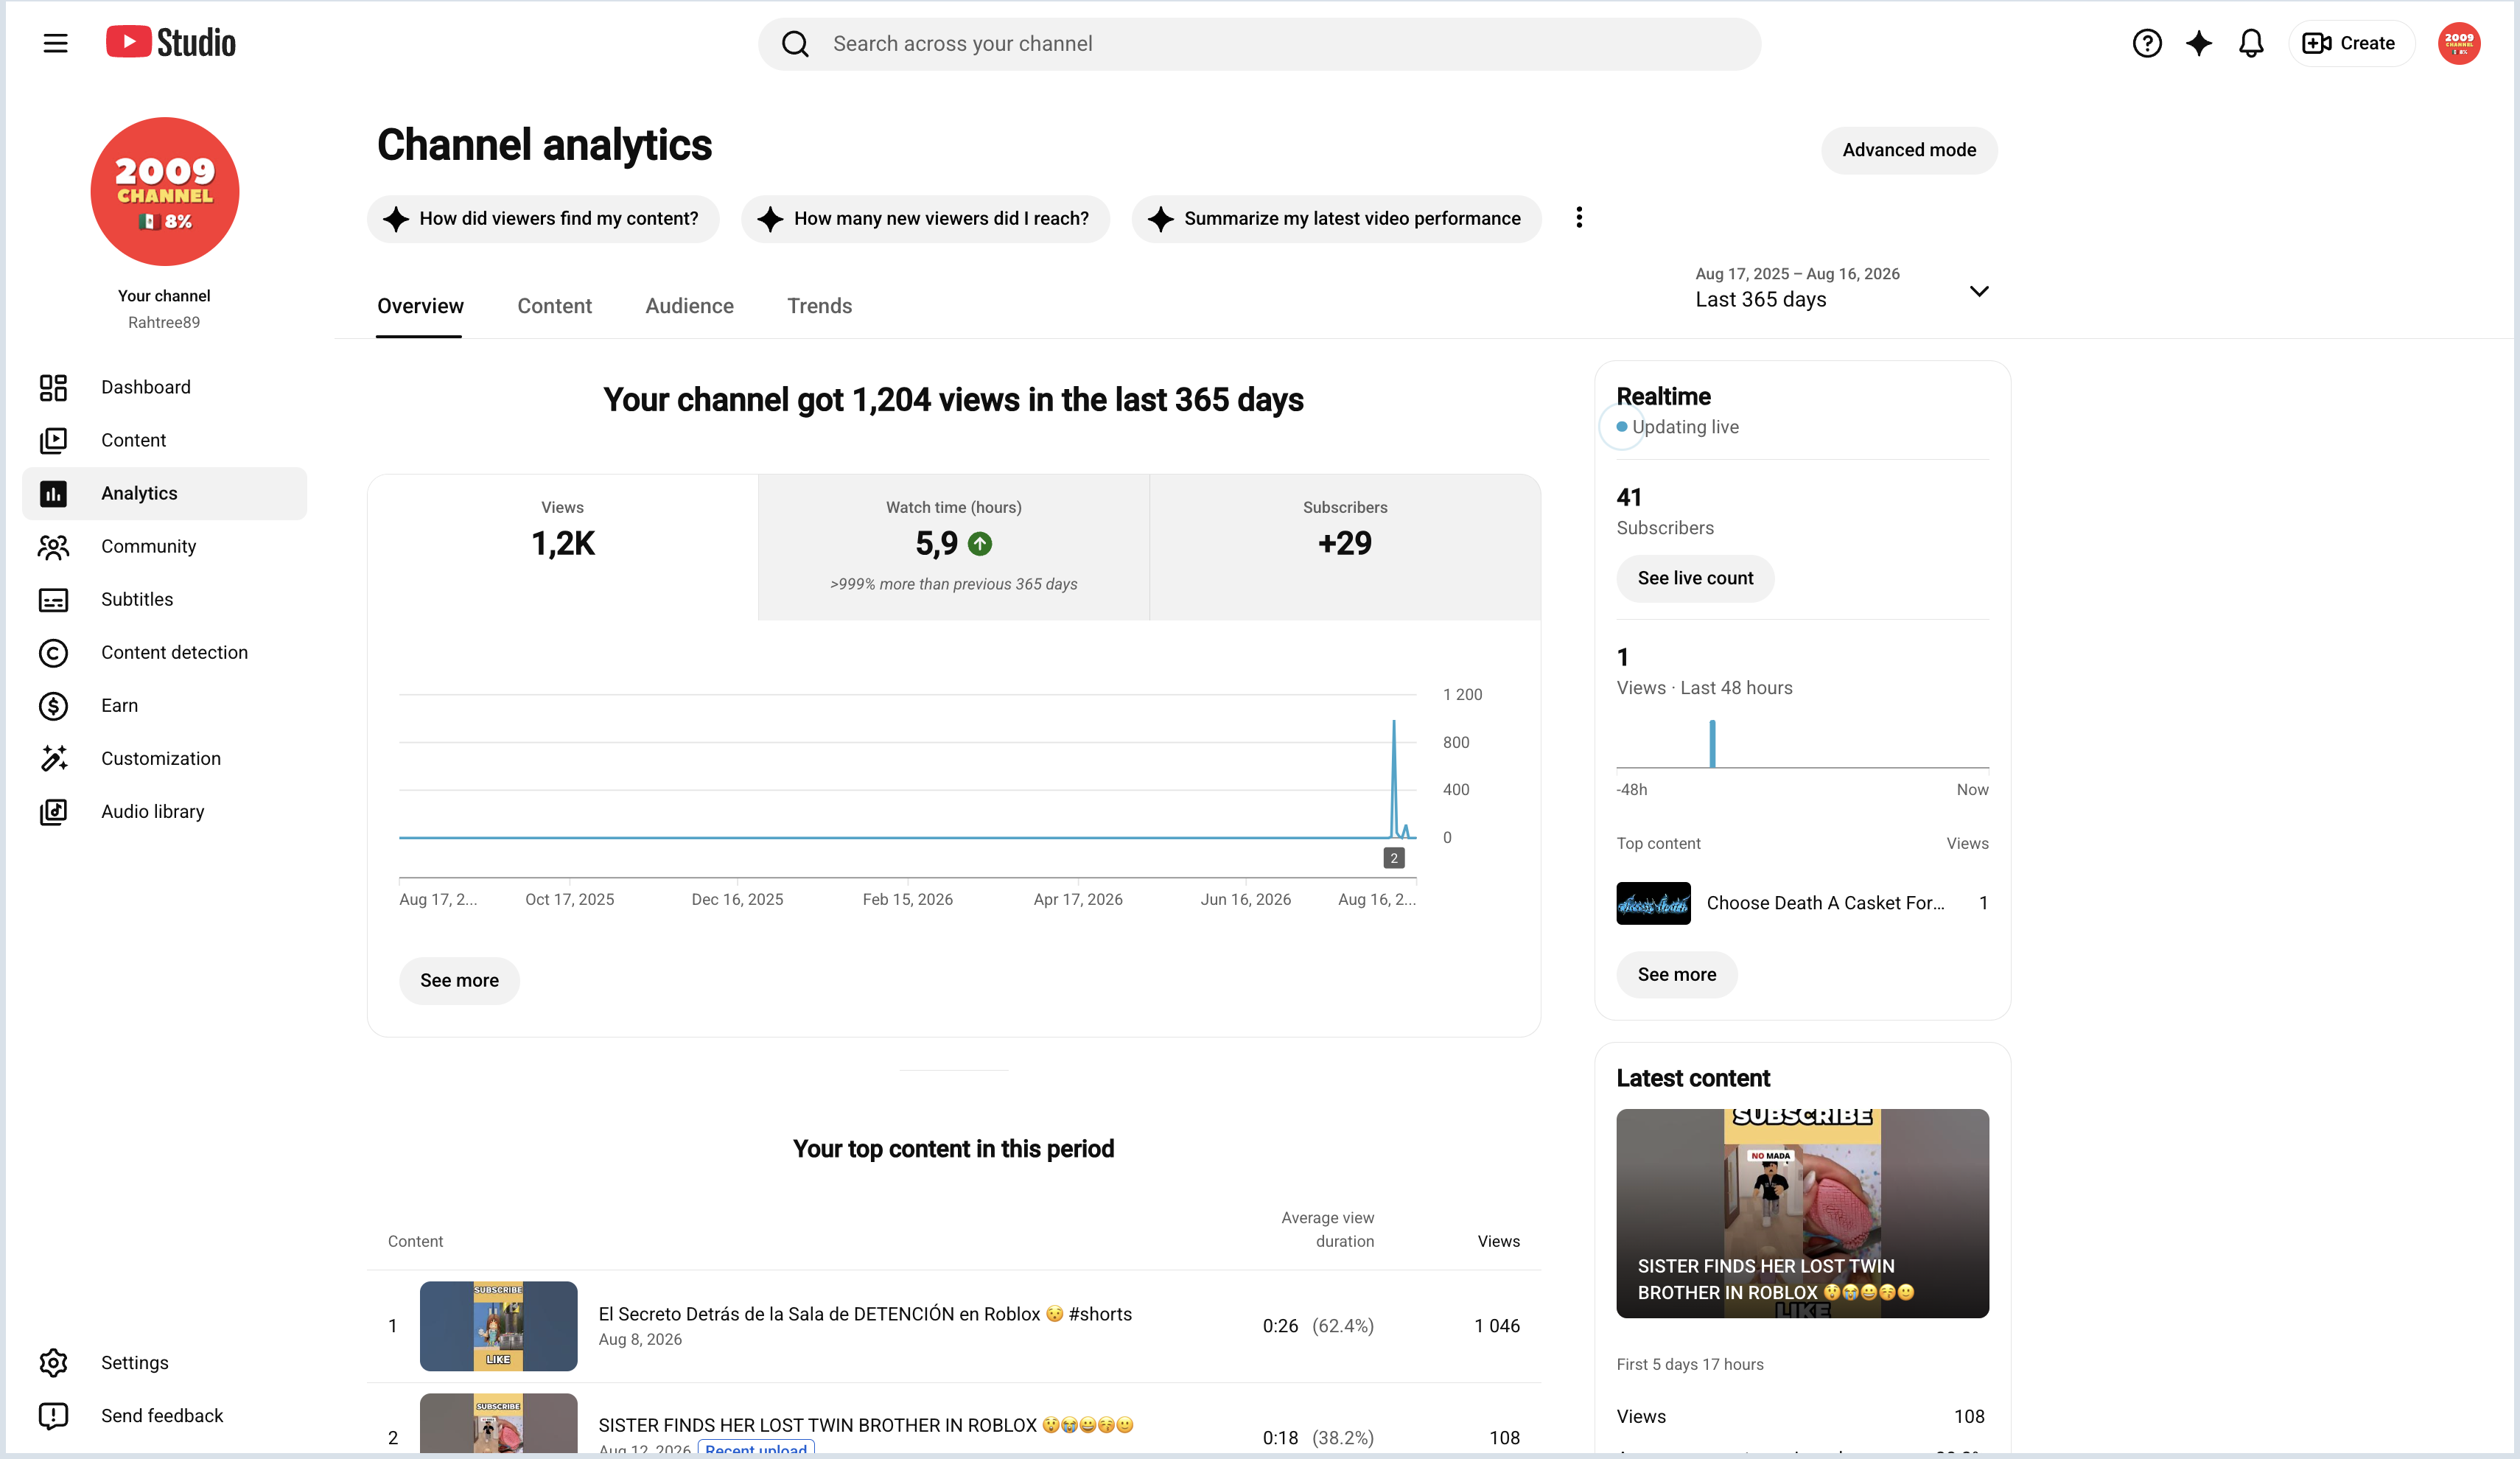Click the Earn dollar icon
2520x1459 pixels.
point(53,705)
